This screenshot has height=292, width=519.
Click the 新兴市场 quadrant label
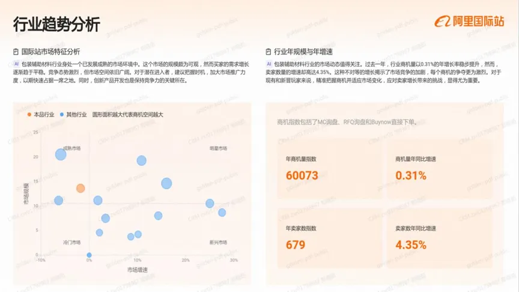218,242
